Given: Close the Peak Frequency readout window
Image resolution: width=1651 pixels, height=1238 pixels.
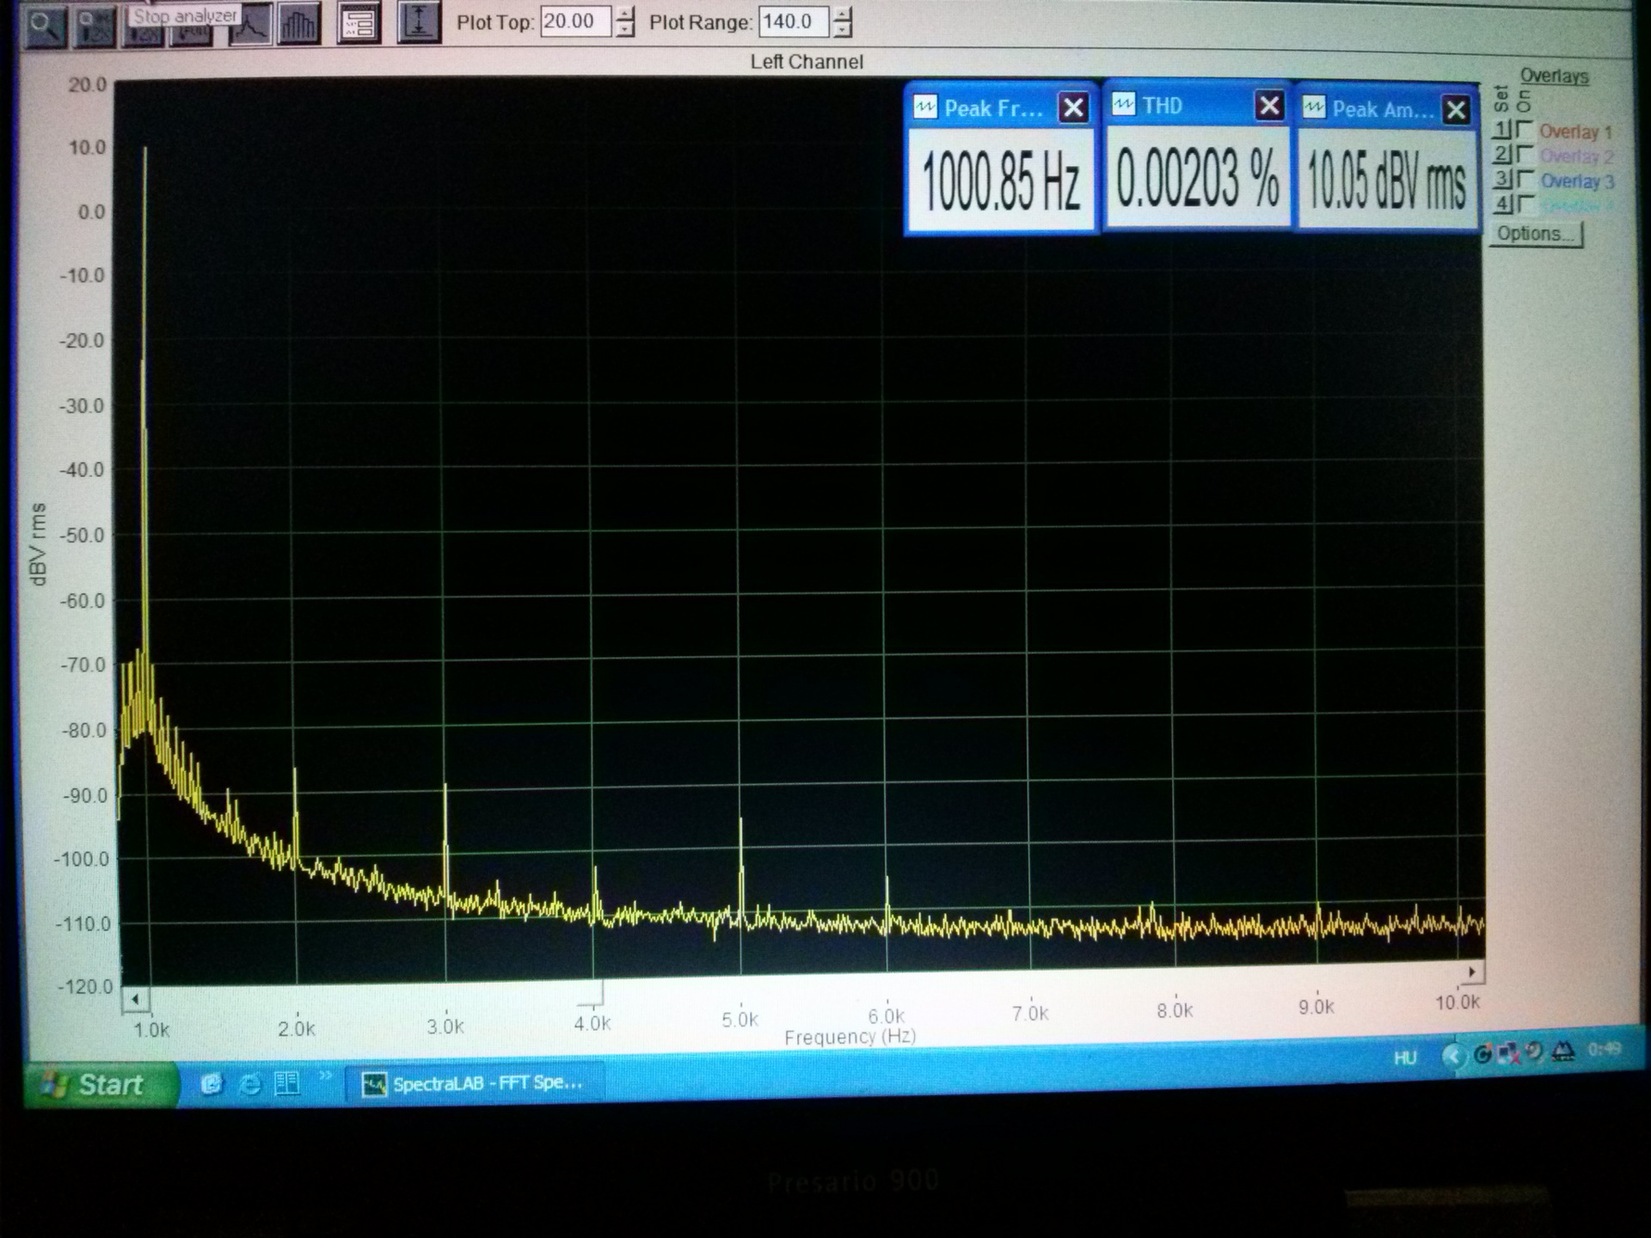Looking at the screenshot, I should (1072, 108).
